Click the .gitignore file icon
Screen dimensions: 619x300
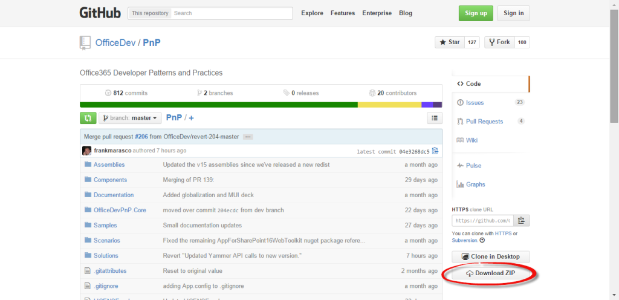[88, 286]
